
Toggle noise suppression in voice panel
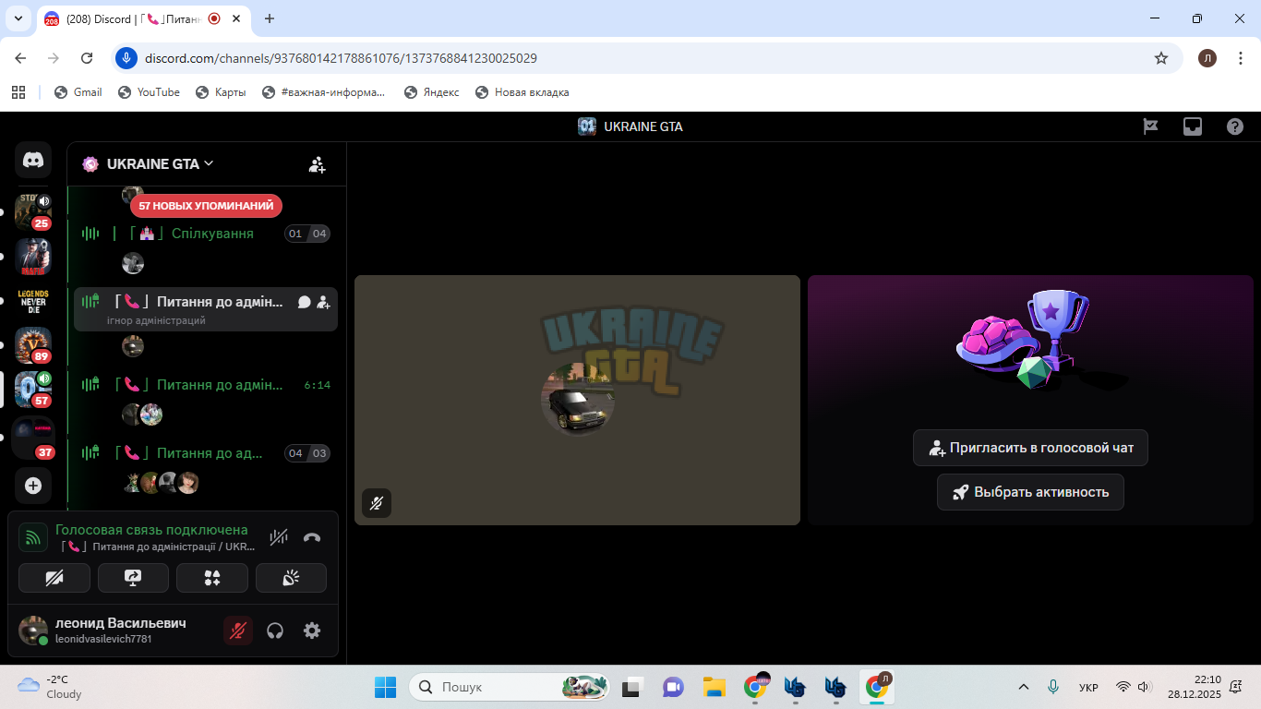[x=279, y=537]
